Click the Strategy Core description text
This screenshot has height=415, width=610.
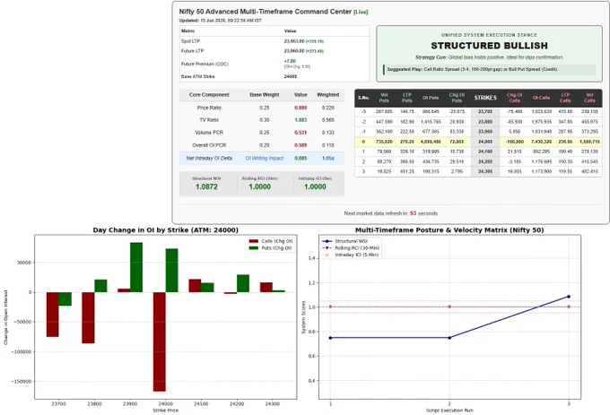pyautogui.click(x=489, y=57)
